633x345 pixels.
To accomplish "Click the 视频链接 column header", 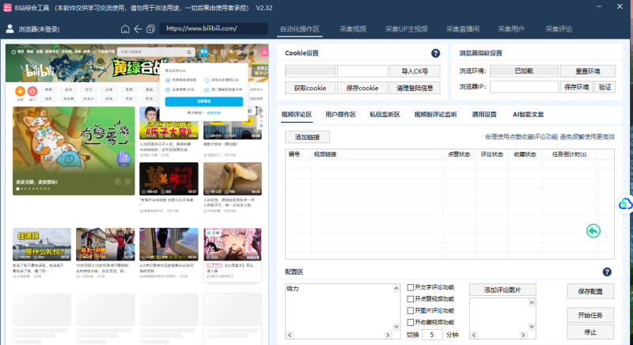I will click(377, 154).
